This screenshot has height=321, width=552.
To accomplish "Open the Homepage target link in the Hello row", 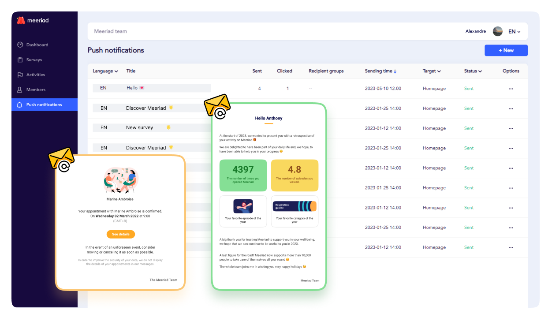I will click(434, 89).
